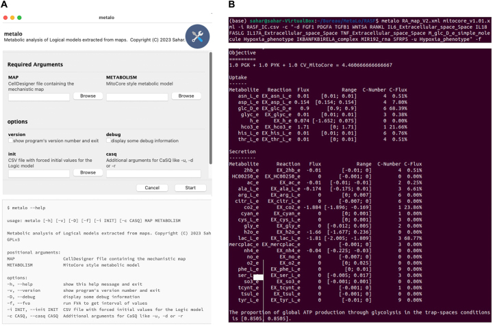The height and width of the screenshot is (326, 493).
Task: Browse for the METABOLISM model file
Action: [x=186, y=96]
